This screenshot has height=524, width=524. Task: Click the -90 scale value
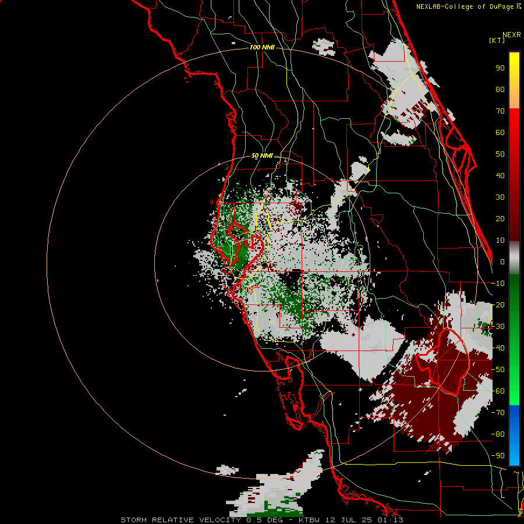pyautogui.click(x=498, y=456)
